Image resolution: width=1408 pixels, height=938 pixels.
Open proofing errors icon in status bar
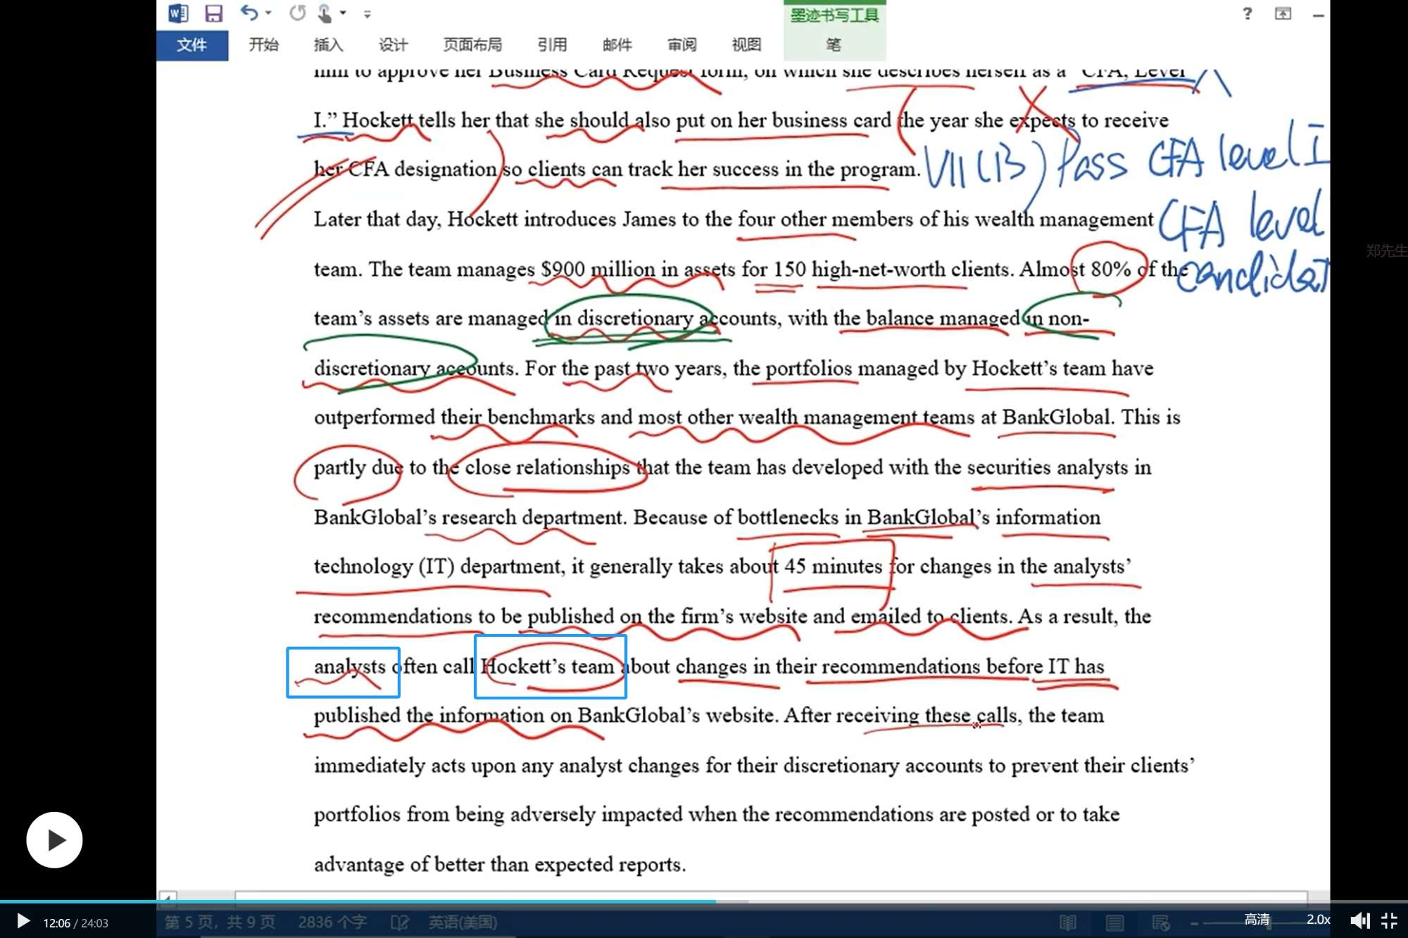click(x=399, y=922)
